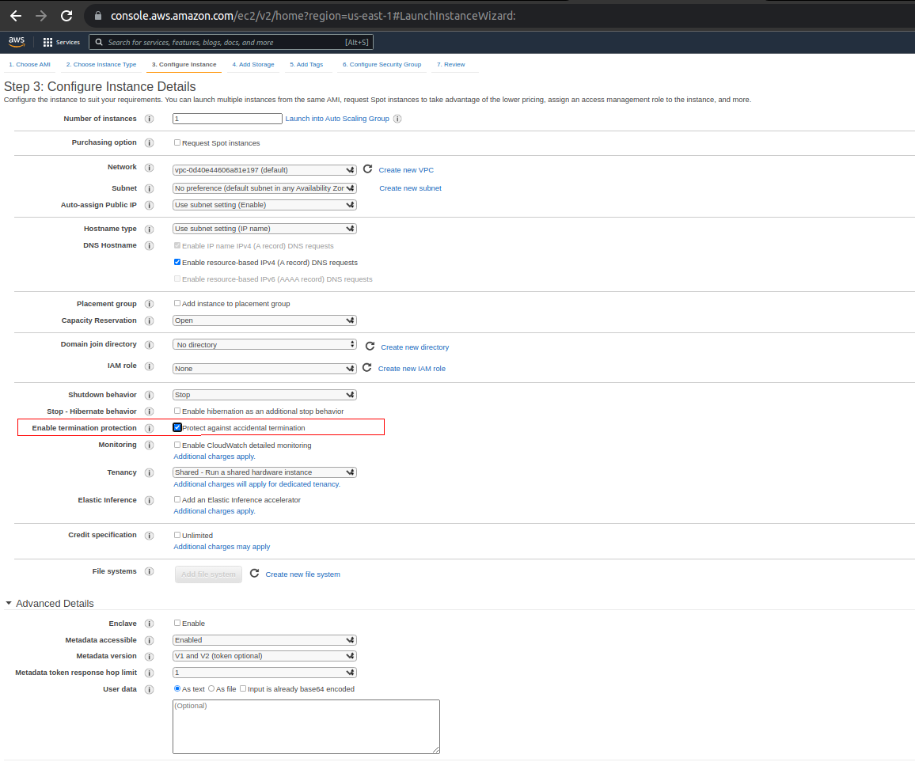Viewport: 915px width, 762px height.
Task: Click Create new subnet link
Action: 410,188
